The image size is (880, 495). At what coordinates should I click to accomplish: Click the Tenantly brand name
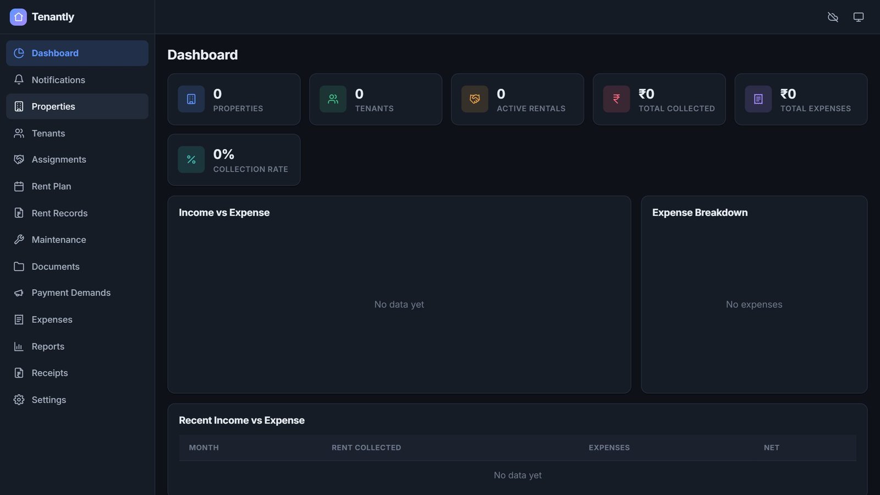[53, 17]
